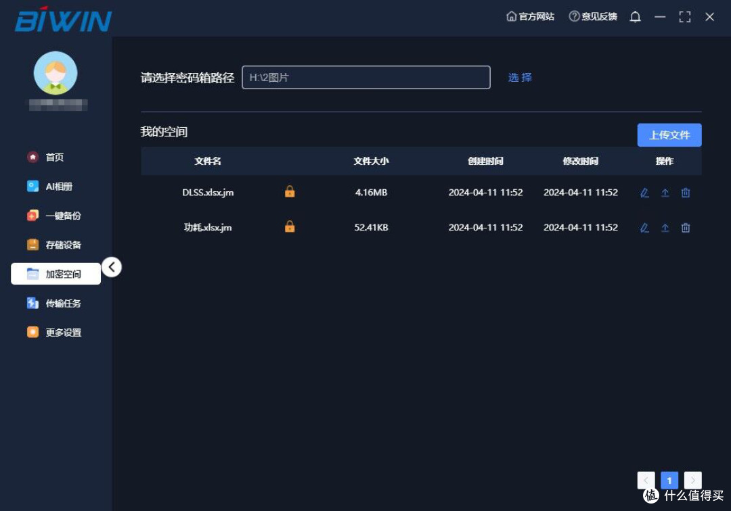
Task: Open the 官方网站 link
Action: pyautogui.click(x=530, y=17)
